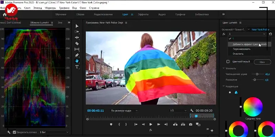The height and width of the screenshot is (137, 275).
Task: Step forward one frame
Action: (158, 124)
